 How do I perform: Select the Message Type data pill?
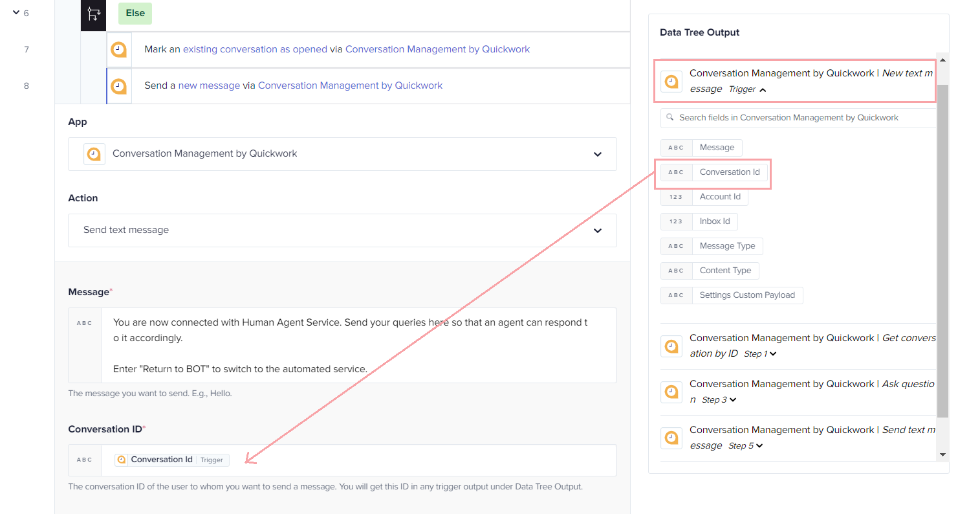712,246
